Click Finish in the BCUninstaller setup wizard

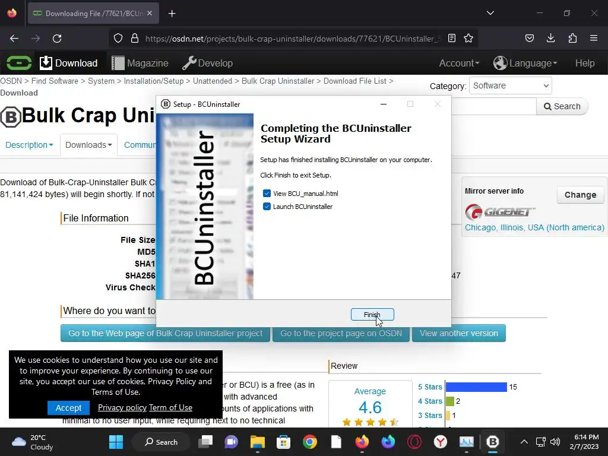372,315
